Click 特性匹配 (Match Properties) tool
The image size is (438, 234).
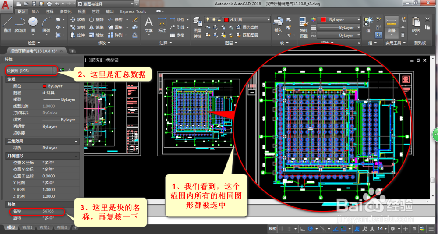pos(304,28)
